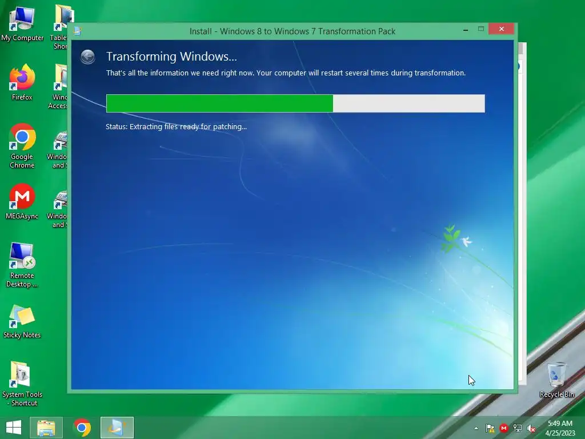Minimize the Transformation Pack installer window

tap(466, 30)
